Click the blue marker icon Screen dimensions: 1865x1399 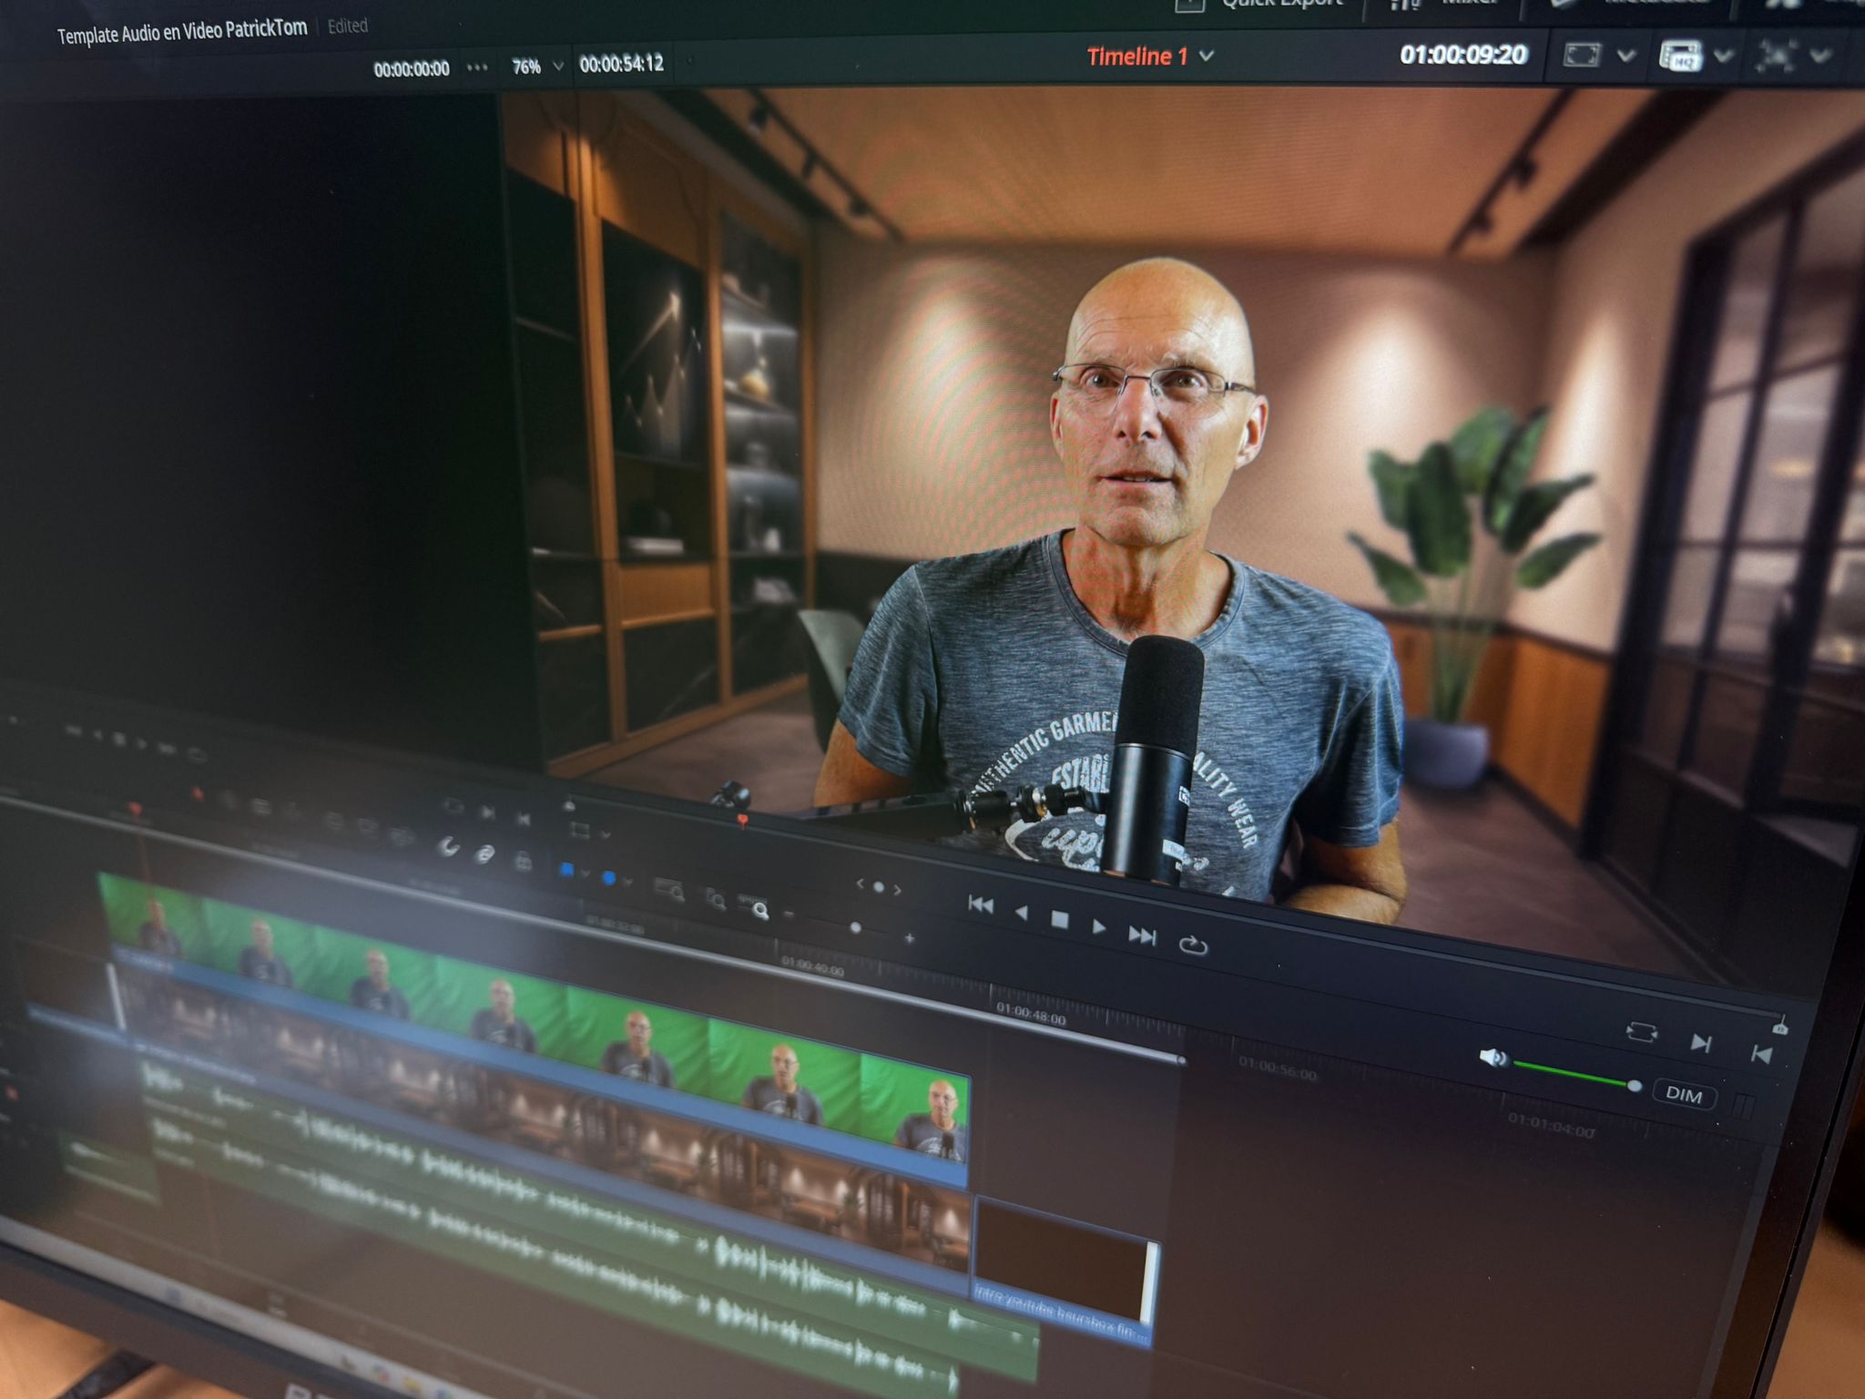point(609,878)
